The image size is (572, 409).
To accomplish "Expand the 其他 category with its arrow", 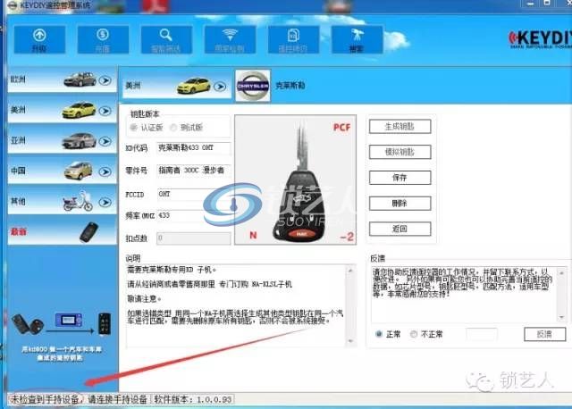I will pos(105,203).
